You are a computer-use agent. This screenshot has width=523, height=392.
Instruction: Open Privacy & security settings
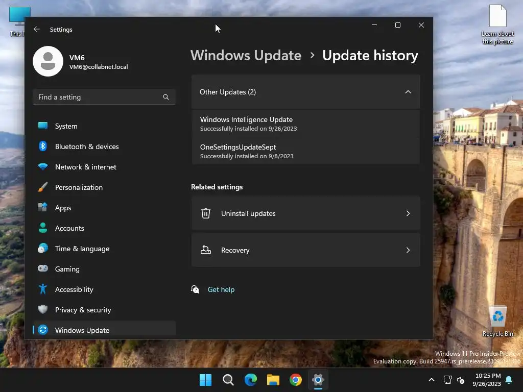pyautogui.click(x=104, y=310)
